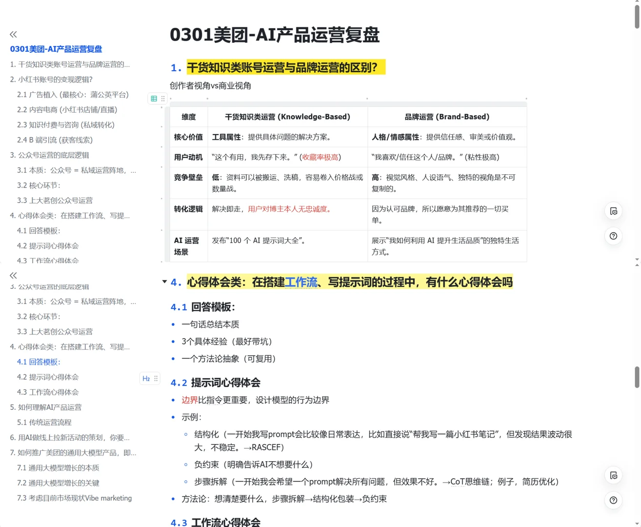The height and width of the screenshot is (527, 641).
Task: Click the 竞争壁垒 row label
Action: click(x=189, y=177)
